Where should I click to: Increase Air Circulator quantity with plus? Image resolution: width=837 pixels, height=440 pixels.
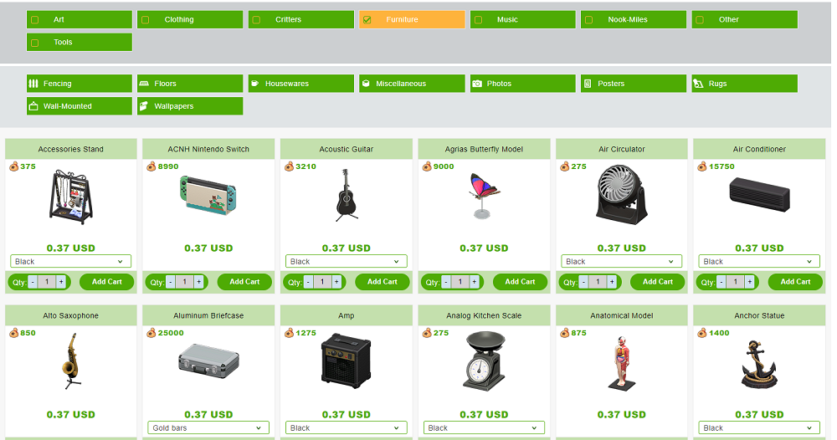(612, 282)
